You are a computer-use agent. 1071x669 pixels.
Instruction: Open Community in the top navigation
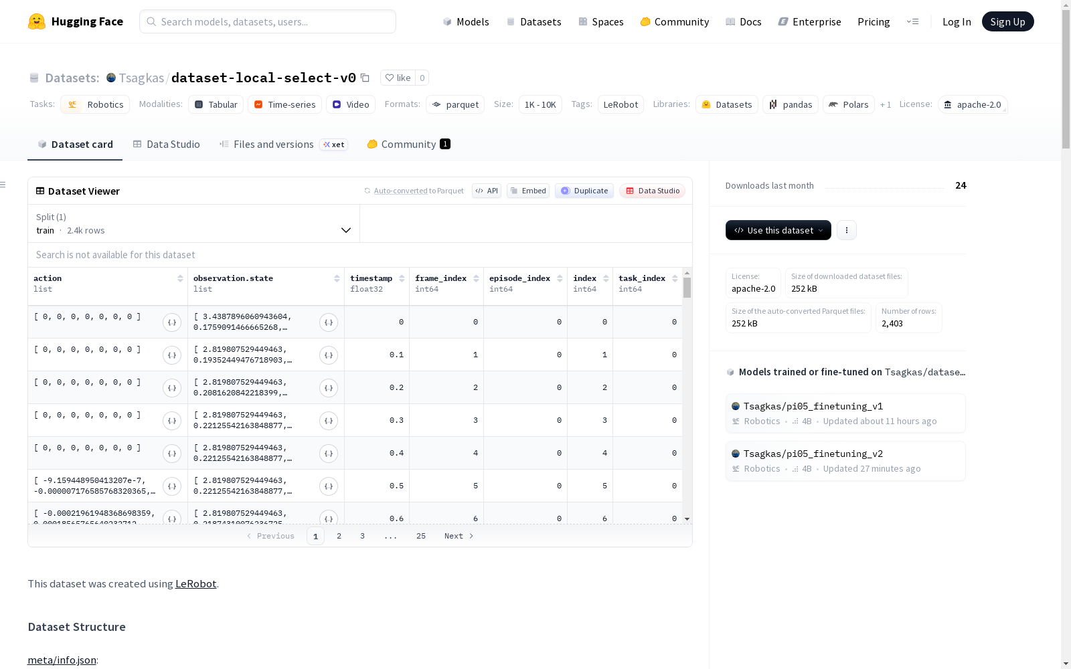[x=675, y=21]
